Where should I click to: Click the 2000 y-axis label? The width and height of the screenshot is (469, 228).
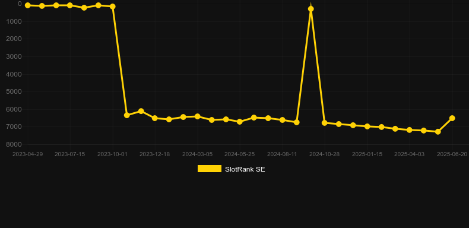click(14, 39)
